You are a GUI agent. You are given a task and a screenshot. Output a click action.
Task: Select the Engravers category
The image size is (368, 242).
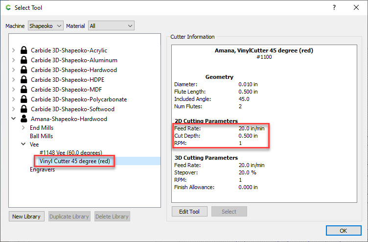pos(43,169)
